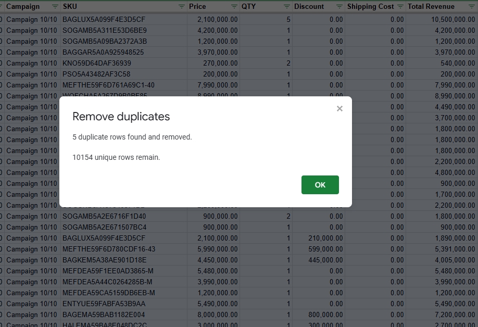Select the SKU header cell text
This screenshot has width=478, height=327.
click(70, 6)
